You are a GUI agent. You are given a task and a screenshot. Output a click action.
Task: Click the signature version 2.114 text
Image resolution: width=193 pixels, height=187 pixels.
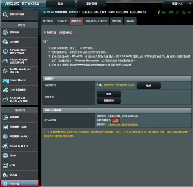point(99,85)
